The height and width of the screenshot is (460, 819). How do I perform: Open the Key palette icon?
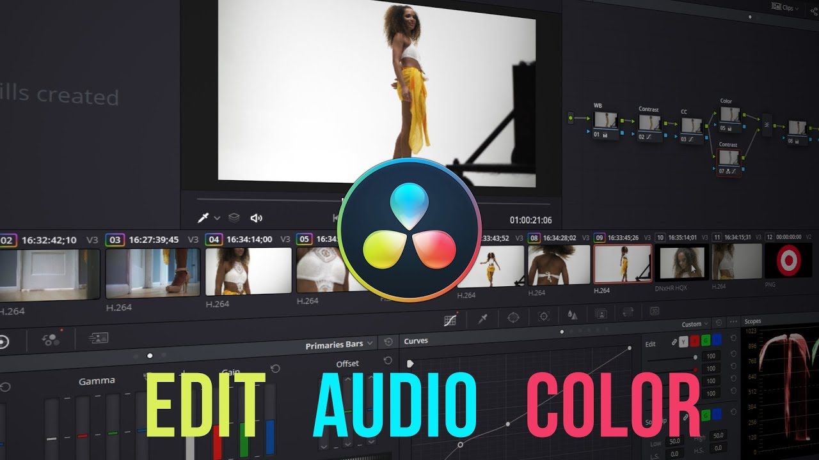click(601, 314)
